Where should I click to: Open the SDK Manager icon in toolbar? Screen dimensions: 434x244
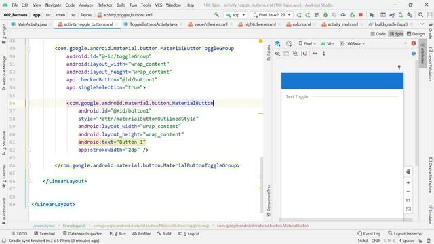pos(410,15)
